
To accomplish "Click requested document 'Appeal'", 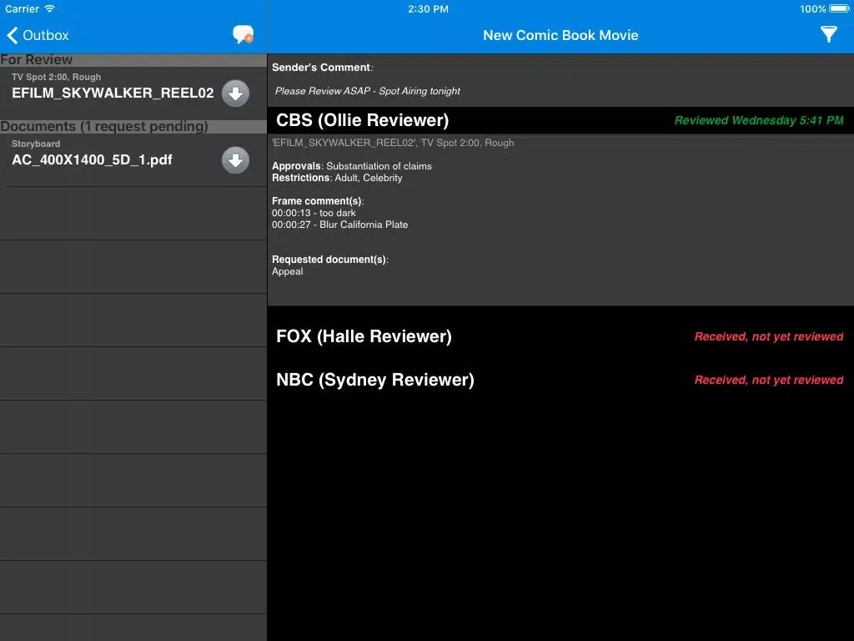I will pyautogui.click(x=287, y=271).
